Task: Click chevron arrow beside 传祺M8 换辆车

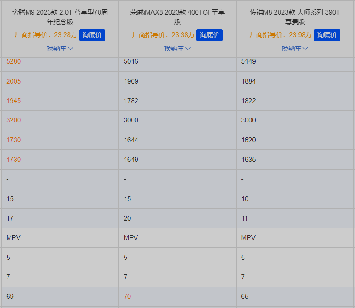Action: point(305,49)
